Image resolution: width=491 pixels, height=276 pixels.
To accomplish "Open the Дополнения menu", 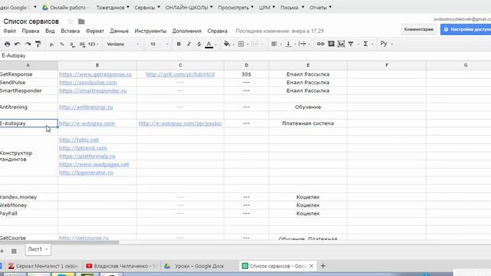I will pos(186,31).
